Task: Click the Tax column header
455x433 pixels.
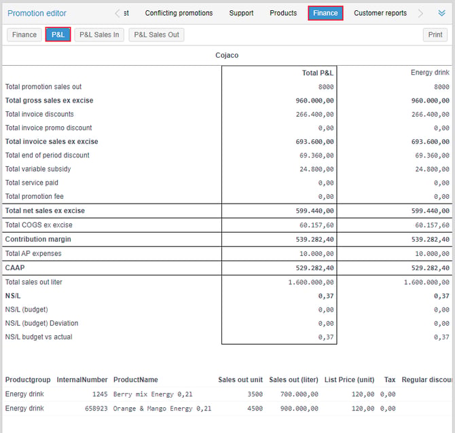Action: coord(390,379)
